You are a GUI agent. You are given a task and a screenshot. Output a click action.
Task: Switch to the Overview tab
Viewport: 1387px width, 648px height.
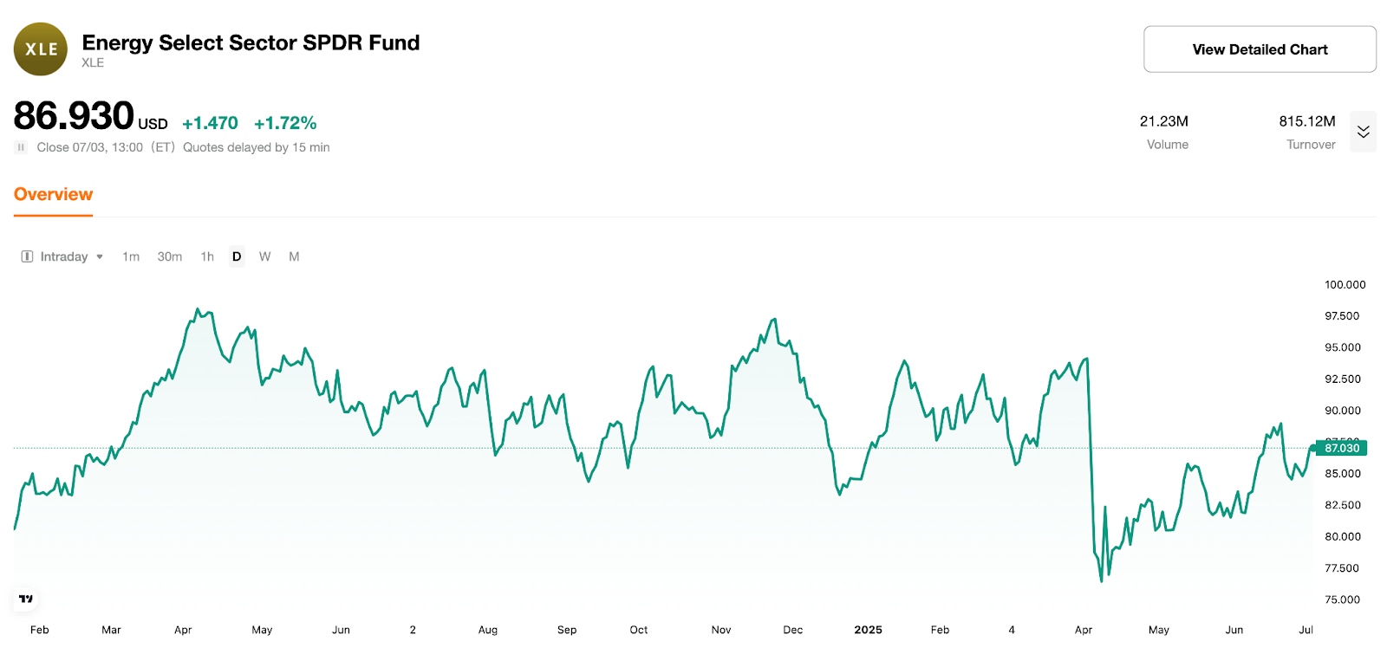(x=53, y=194)
